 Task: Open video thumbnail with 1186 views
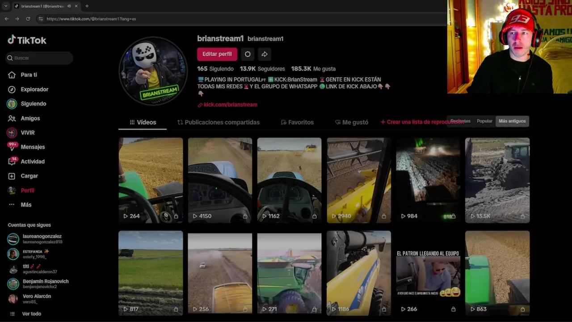point(359,273)
